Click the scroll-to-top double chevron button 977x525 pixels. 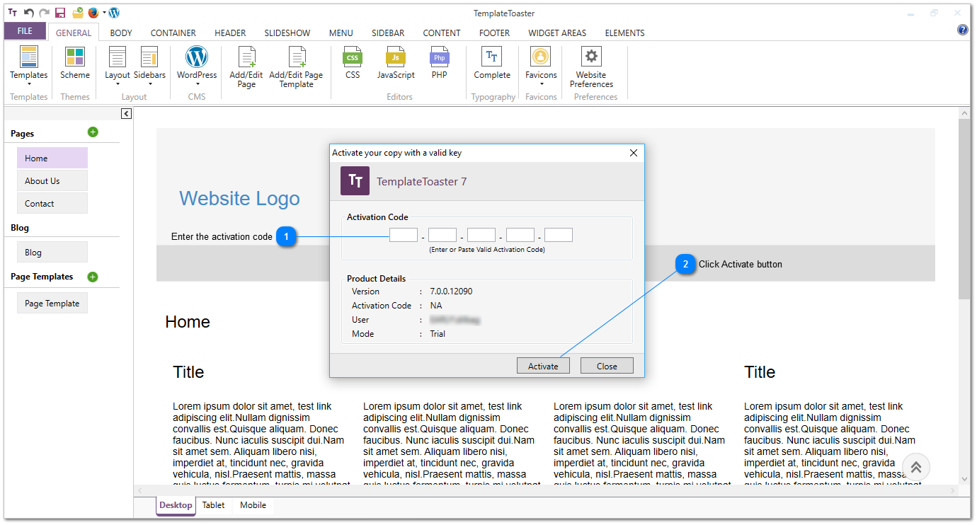click(x=916, y=467)
